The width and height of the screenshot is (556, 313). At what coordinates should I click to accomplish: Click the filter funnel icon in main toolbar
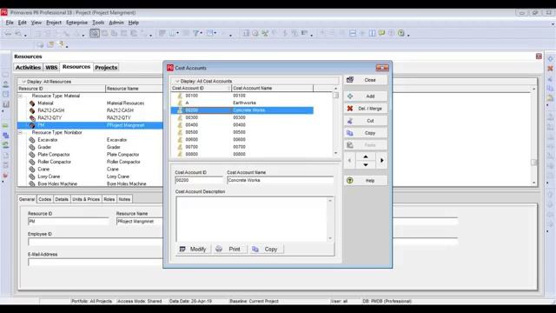point(195,33)
